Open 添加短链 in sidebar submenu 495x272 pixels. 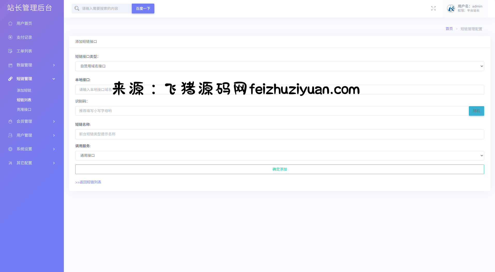click(24, 90)
